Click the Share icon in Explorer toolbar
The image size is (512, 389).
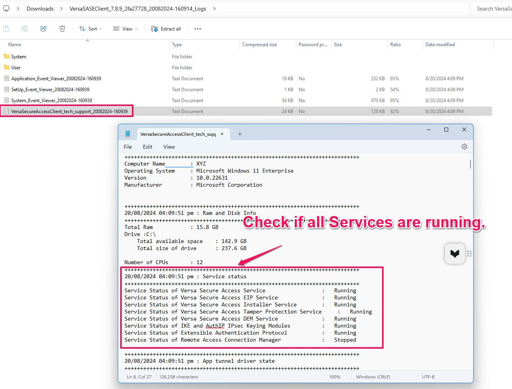[43, 29]
